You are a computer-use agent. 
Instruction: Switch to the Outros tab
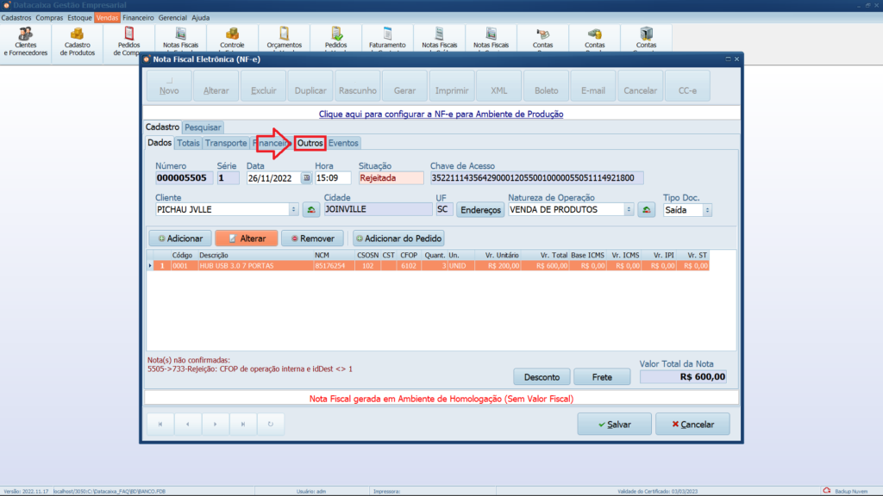point(310,143)
